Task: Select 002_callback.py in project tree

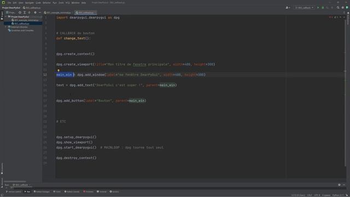Action: point(21,24)
